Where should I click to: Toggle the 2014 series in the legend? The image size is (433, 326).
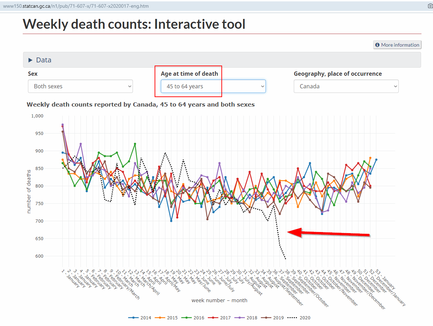pos(140,318)
